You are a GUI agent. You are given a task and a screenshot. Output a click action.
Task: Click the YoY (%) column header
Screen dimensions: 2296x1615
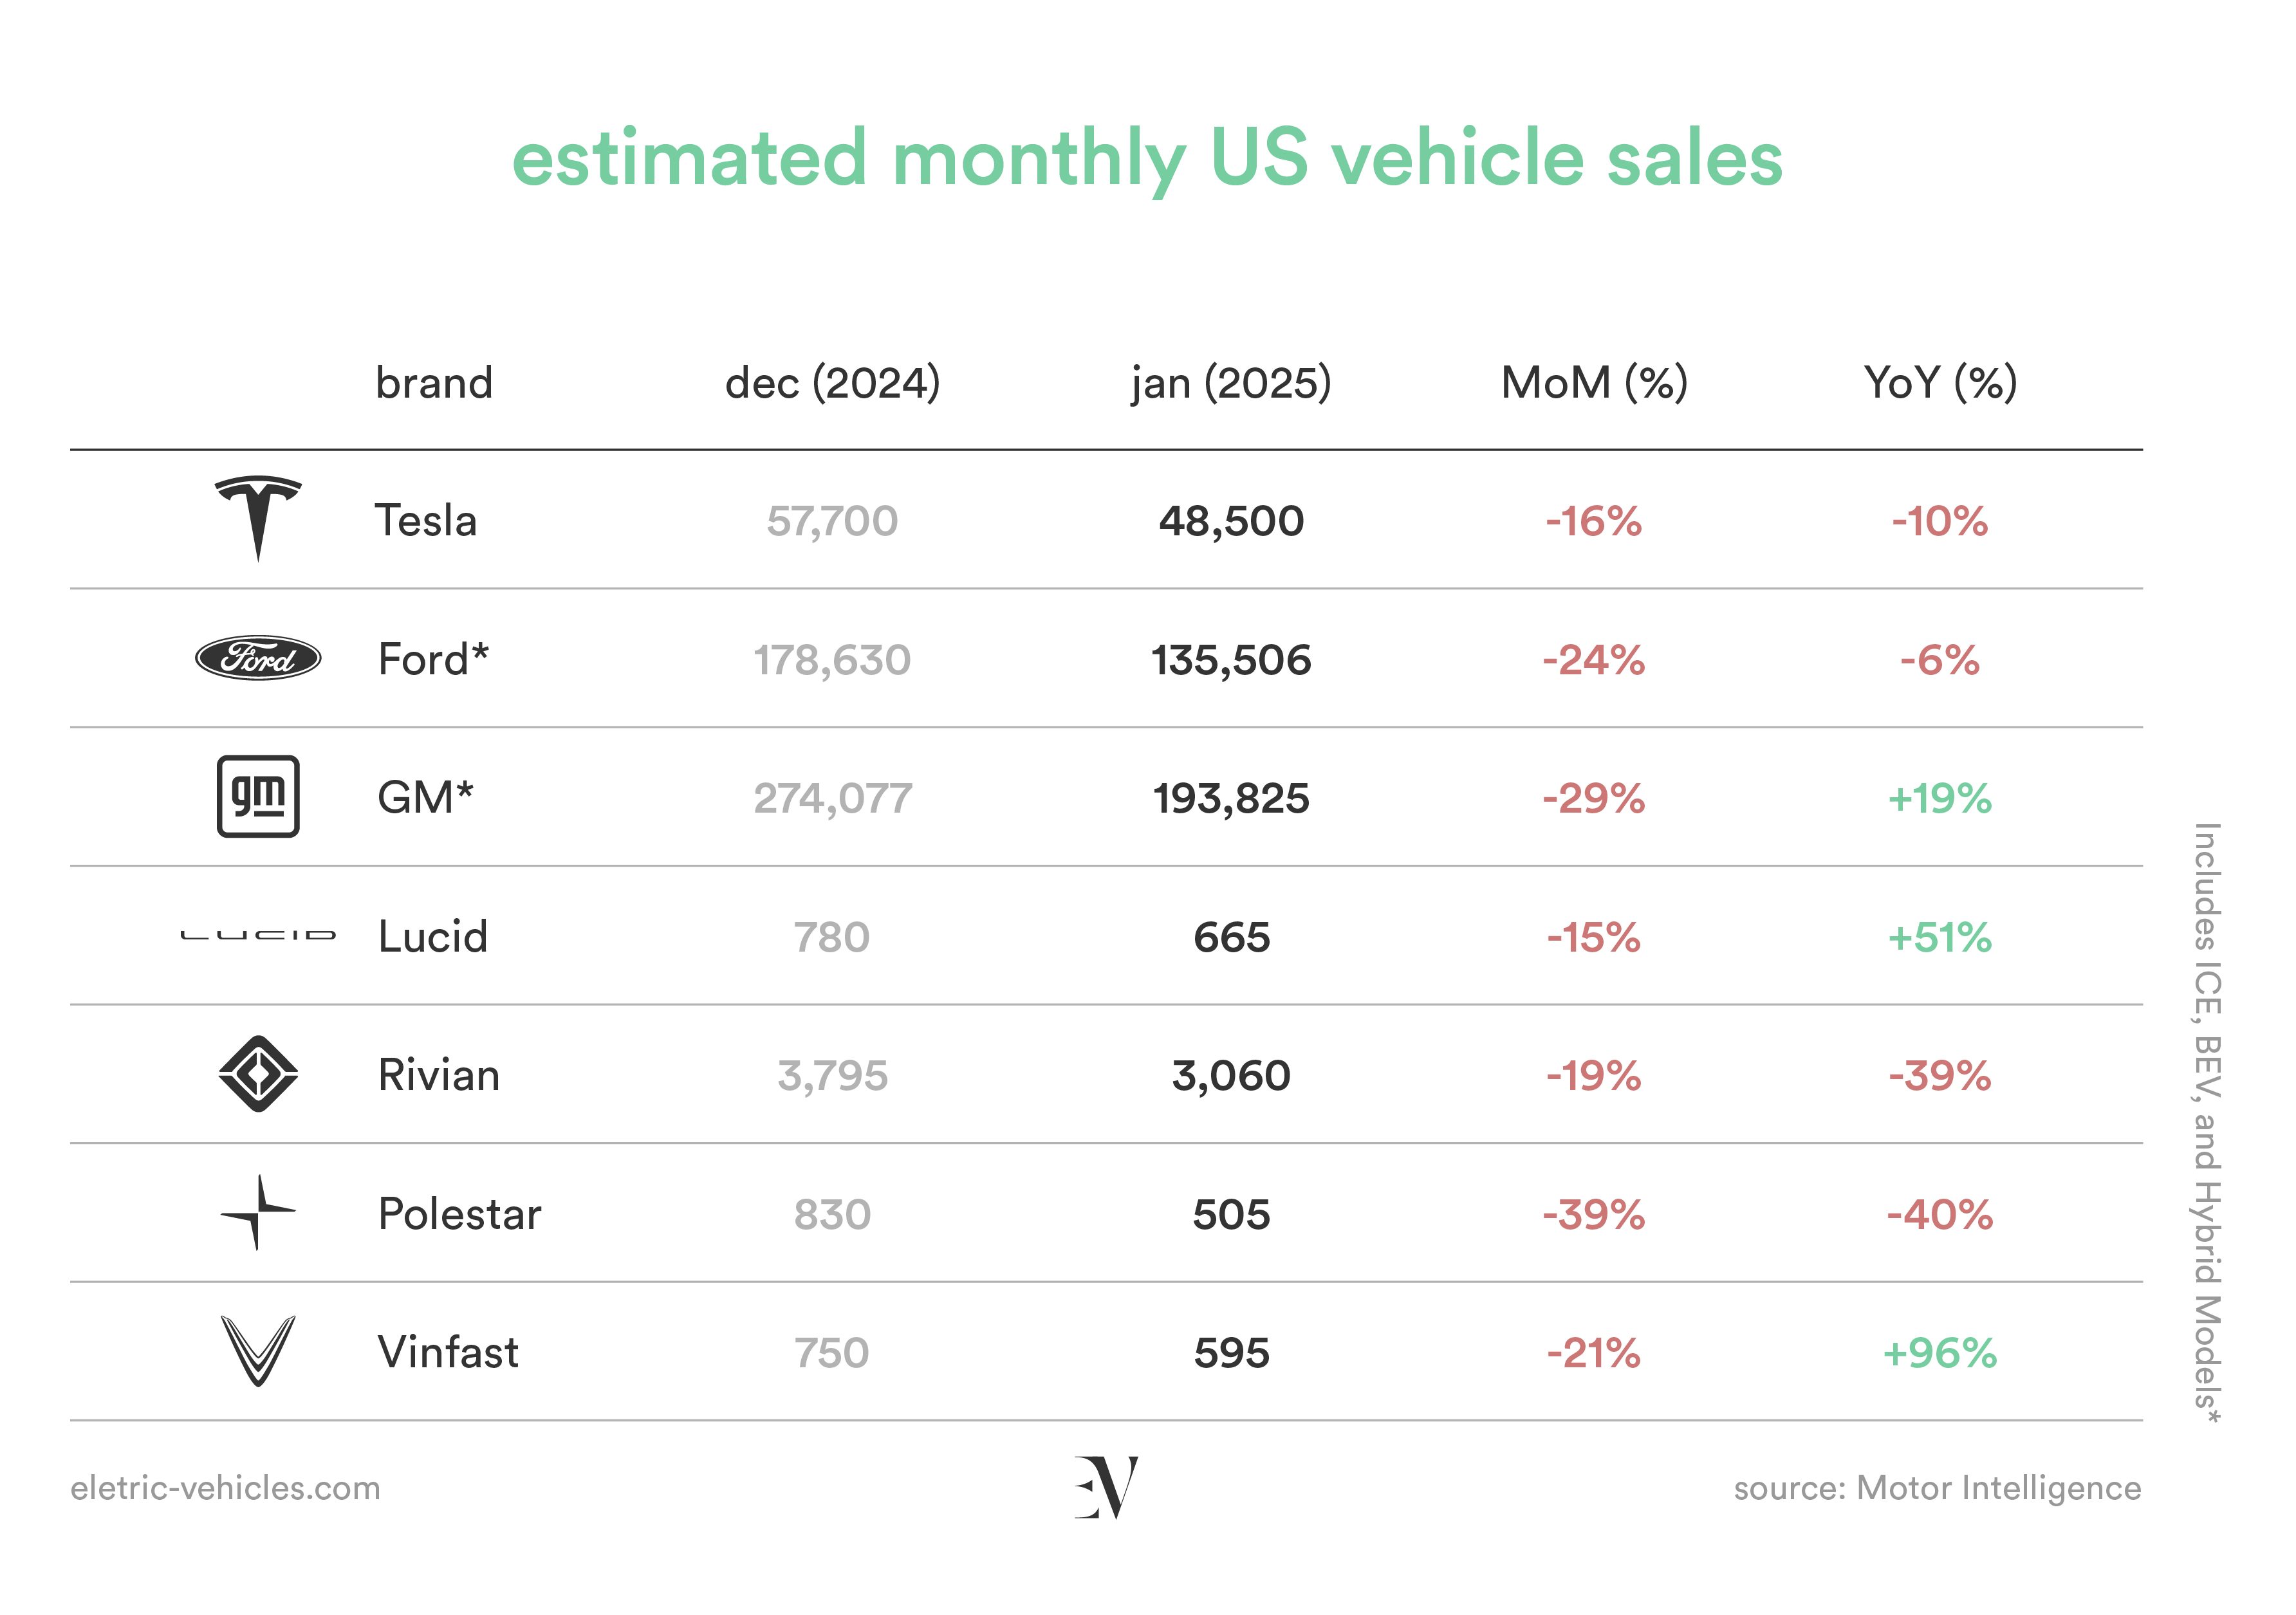(1940, 383)
